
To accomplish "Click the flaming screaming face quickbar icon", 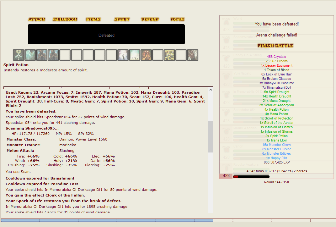I will pyautogui.click(x=146, y=55).
